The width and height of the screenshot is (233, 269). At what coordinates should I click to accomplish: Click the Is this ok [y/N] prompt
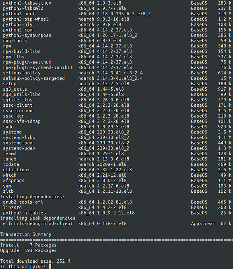[x=23, y=267]
